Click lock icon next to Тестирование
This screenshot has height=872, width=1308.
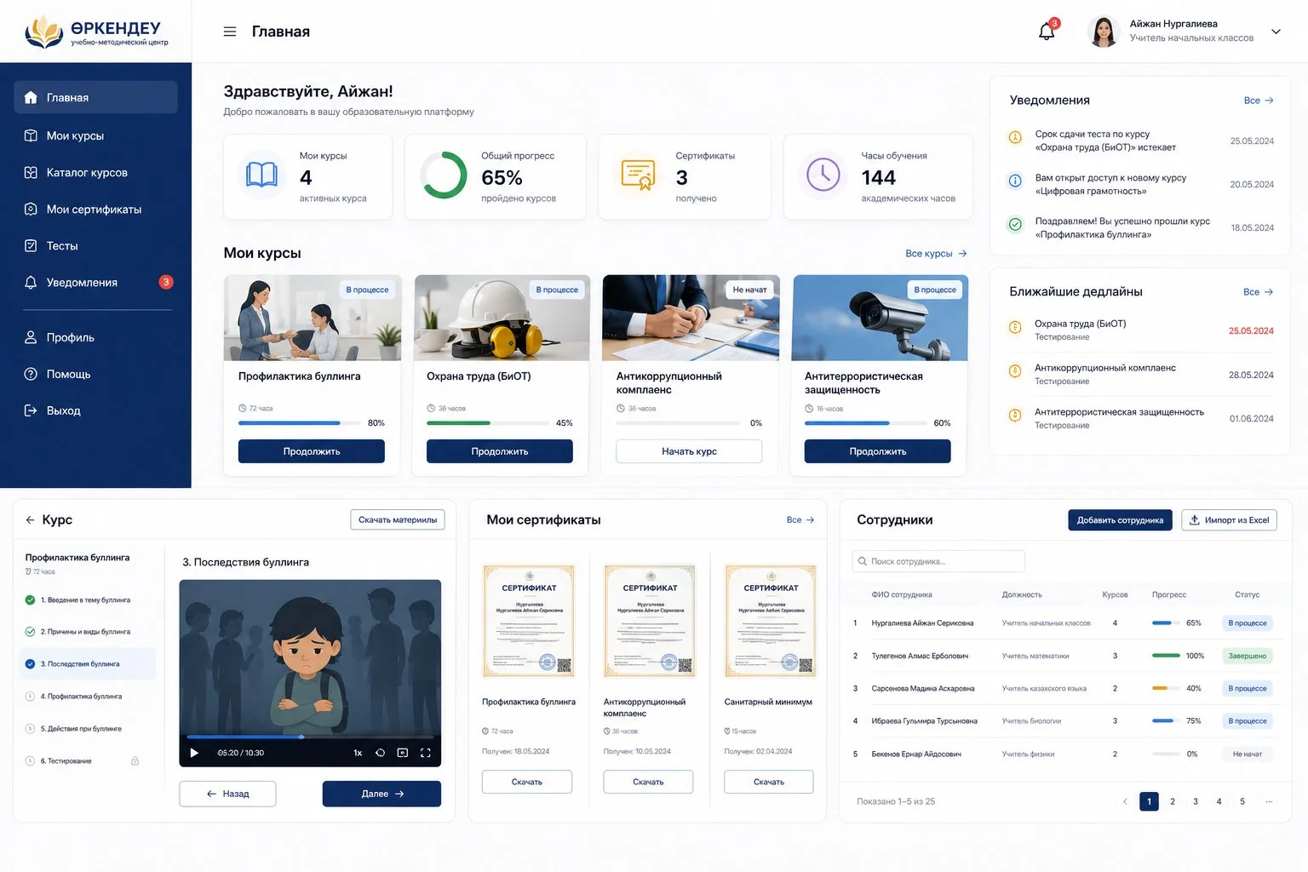tap(135, 761)
